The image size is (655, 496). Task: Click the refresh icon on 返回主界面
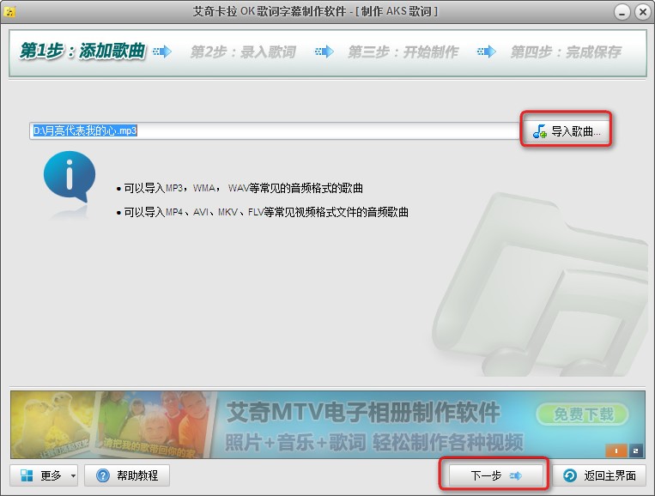coord(570,475)
